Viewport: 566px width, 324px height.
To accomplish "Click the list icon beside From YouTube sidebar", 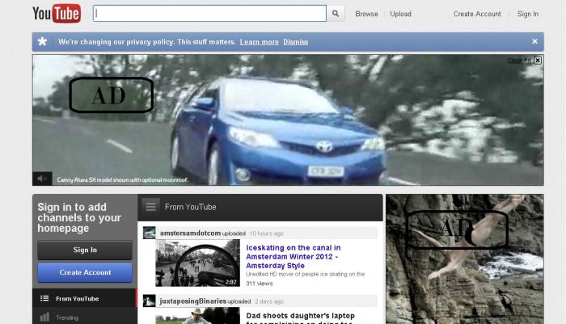I will pos(44,298).
